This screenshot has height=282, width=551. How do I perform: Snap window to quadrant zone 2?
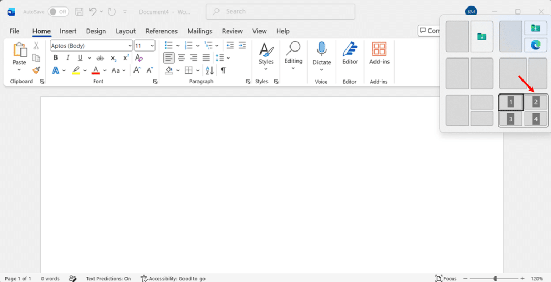pyautogui.click(x=536, y=103)
